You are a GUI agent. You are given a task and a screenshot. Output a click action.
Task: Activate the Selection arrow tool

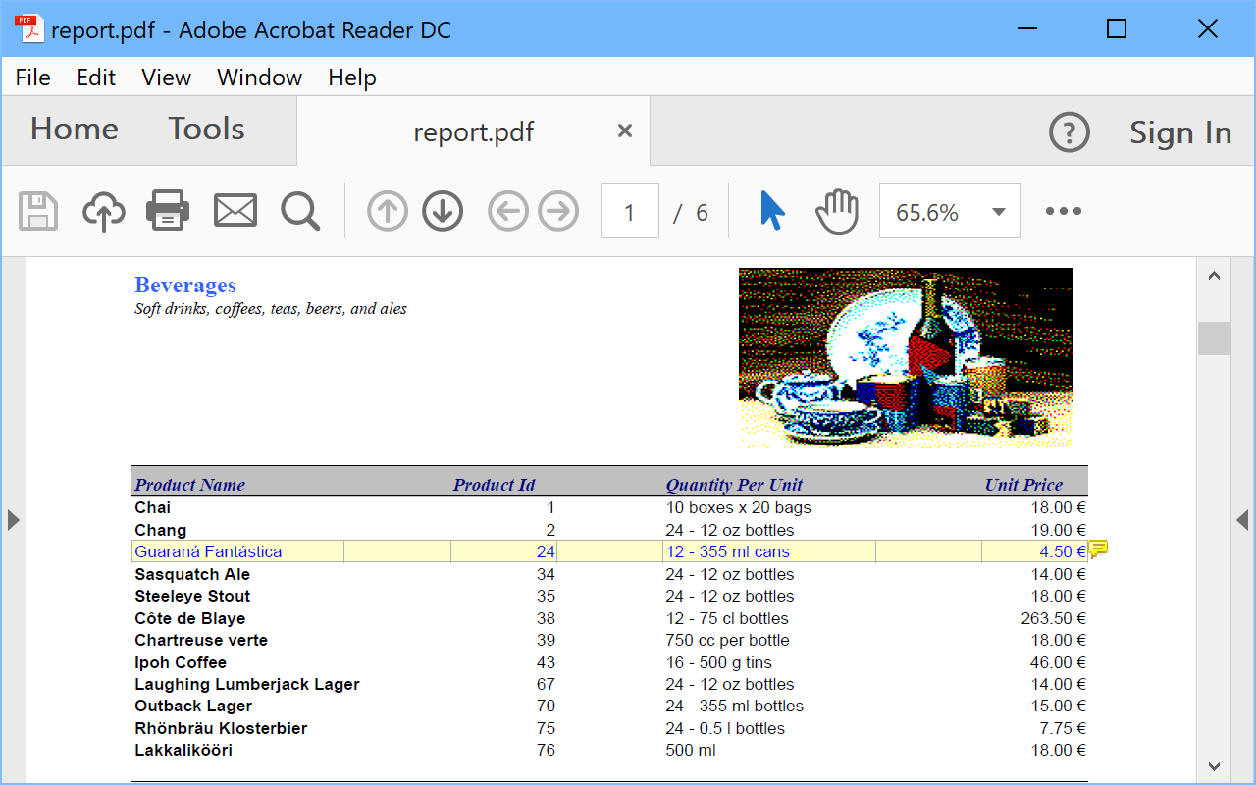[772, 211]
